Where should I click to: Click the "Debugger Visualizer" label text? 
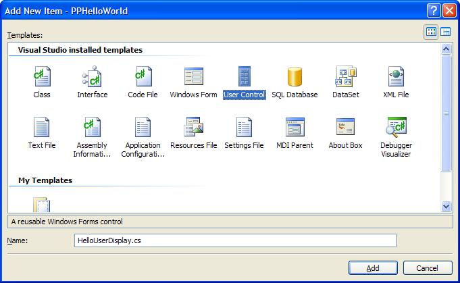coord(396,149)
